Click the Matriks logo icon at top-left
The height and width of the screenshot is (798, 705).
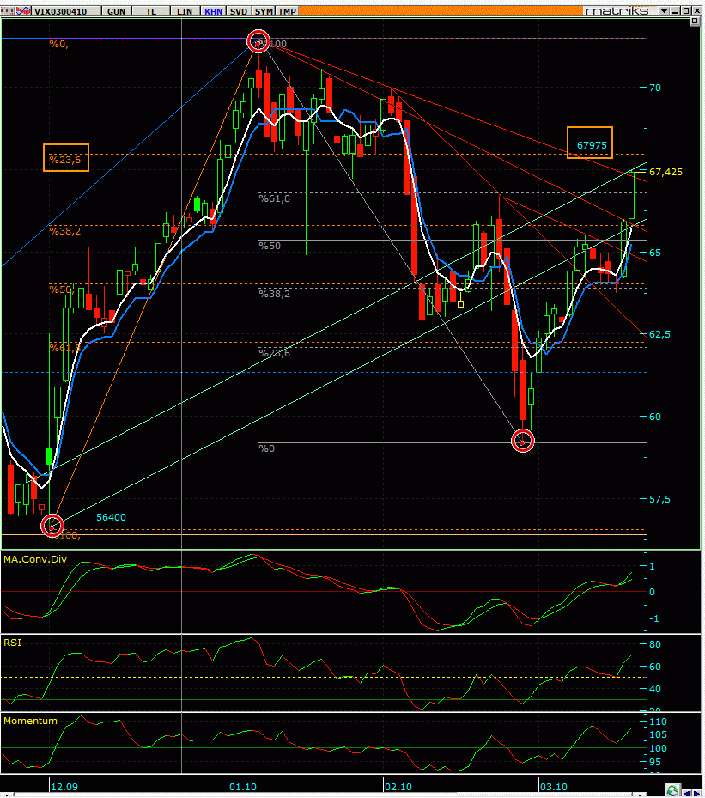[x=8, y=10]
